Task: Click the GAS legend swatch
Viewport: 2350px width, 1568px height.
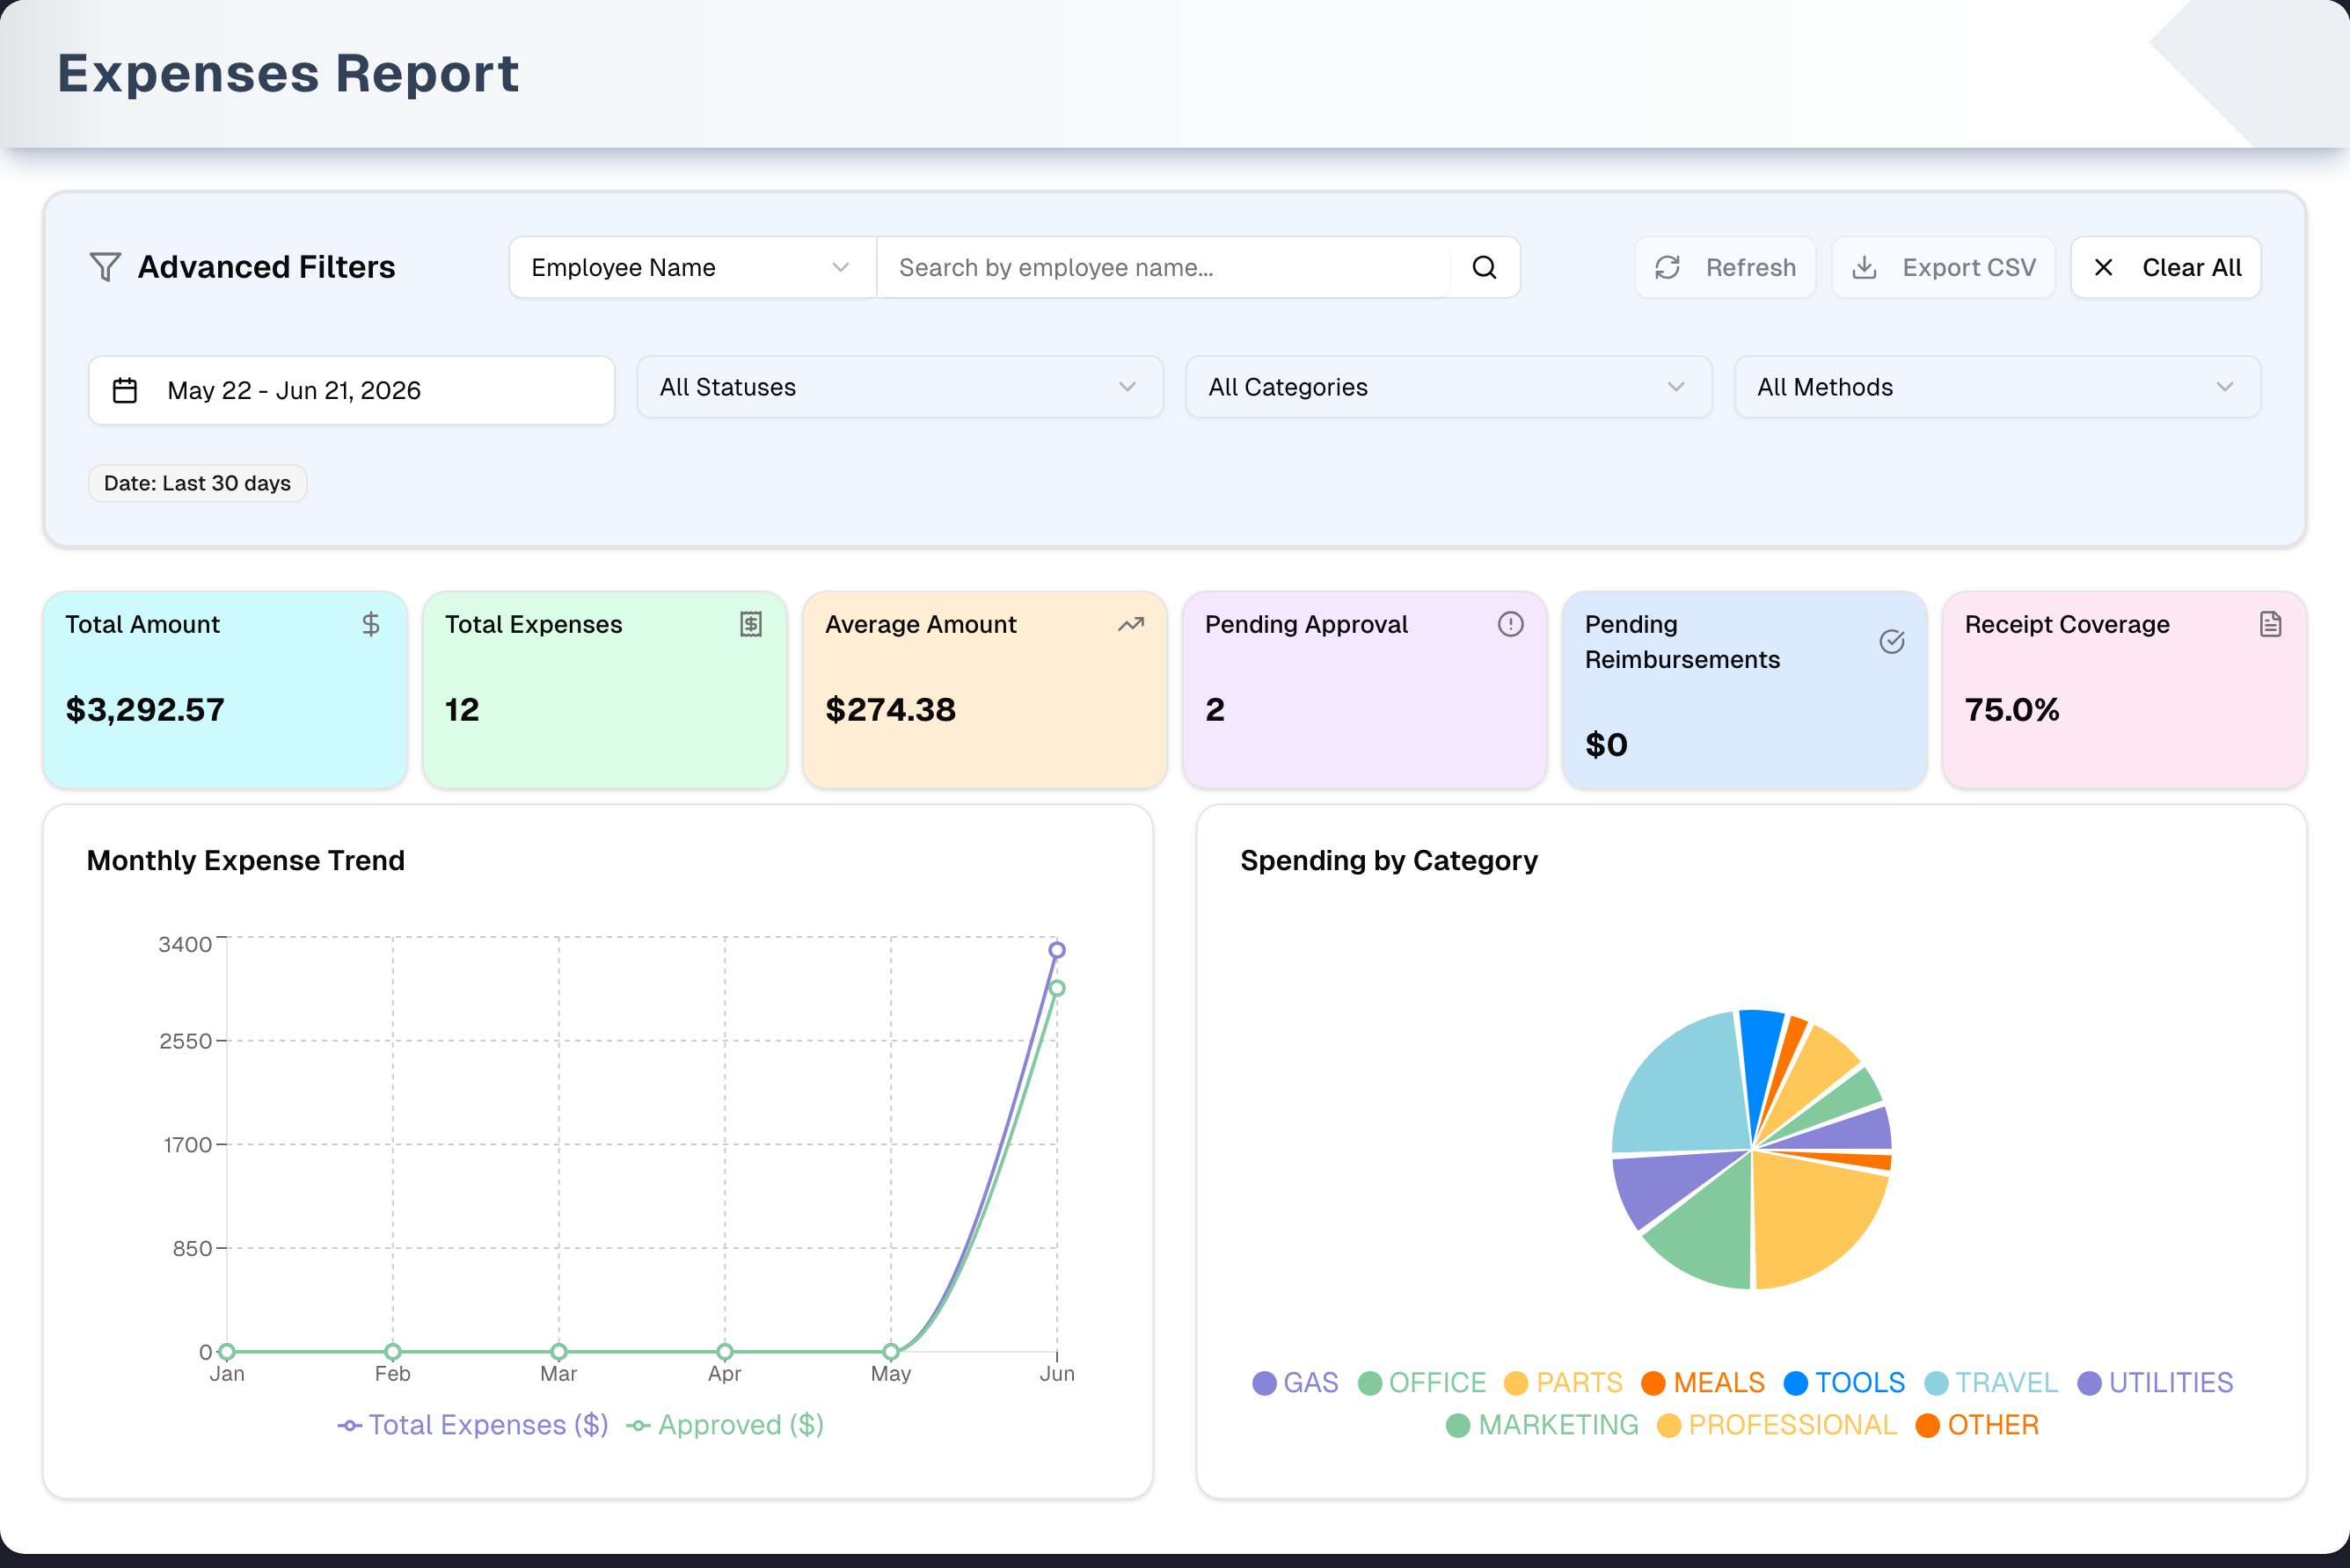Action: pos(1264,1383)
